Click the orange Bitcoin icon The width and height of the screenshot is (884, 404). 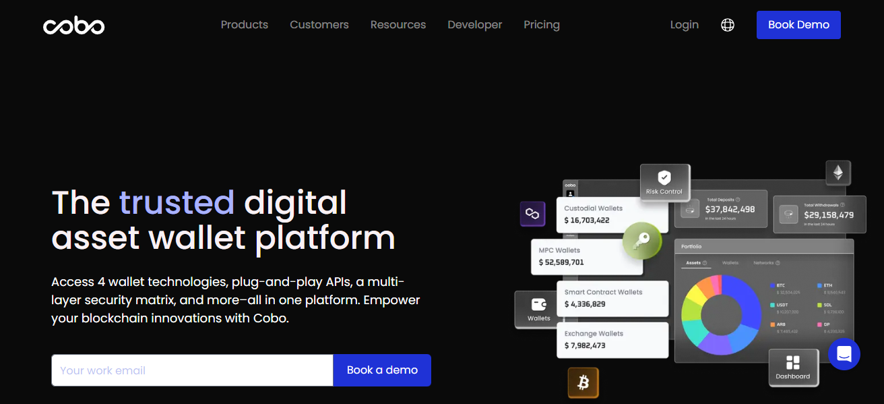coord(583,382)
